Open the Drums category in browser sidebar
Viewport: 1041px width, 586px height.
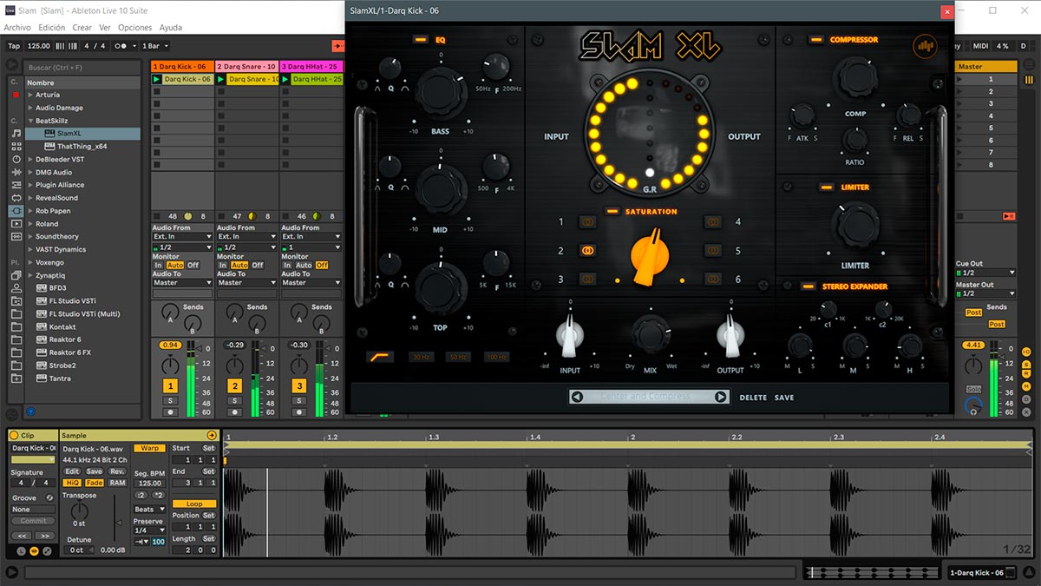[16, 147]
